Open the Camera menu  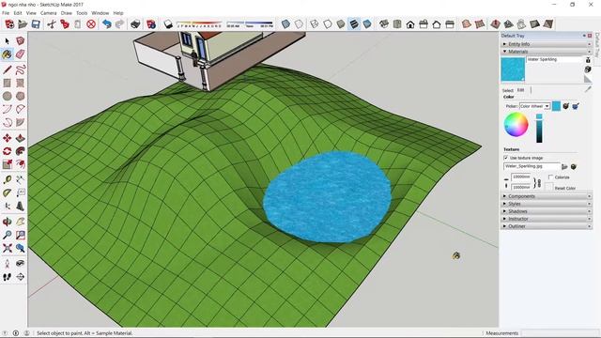[x=48, y=13]
